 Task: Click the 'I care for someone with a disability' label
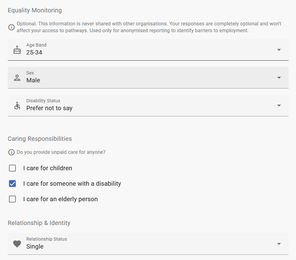click(72, 184)
